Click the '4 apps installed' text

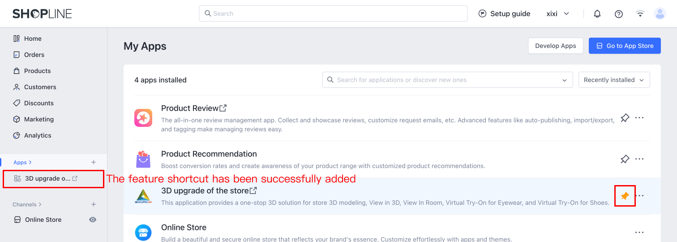pyautogui.click(x=160, y=80)
